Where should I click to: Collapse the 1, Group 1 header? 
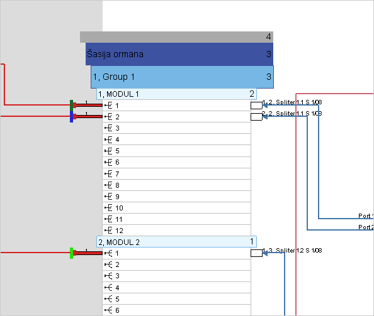(182, 77)
